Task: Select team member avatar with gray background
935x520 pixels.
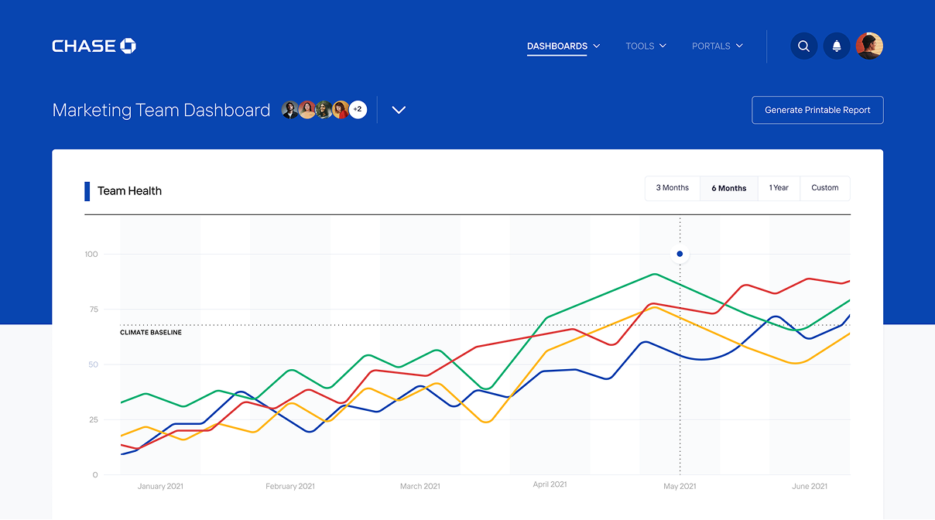Action: coord(290,110)
